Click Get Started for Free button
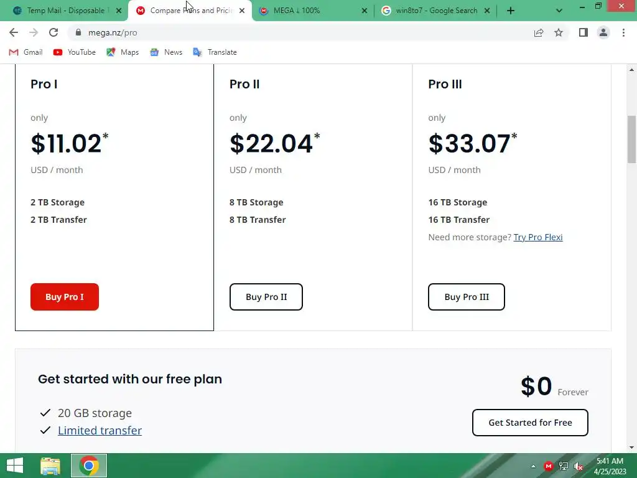637x478 pixels. 530,423
